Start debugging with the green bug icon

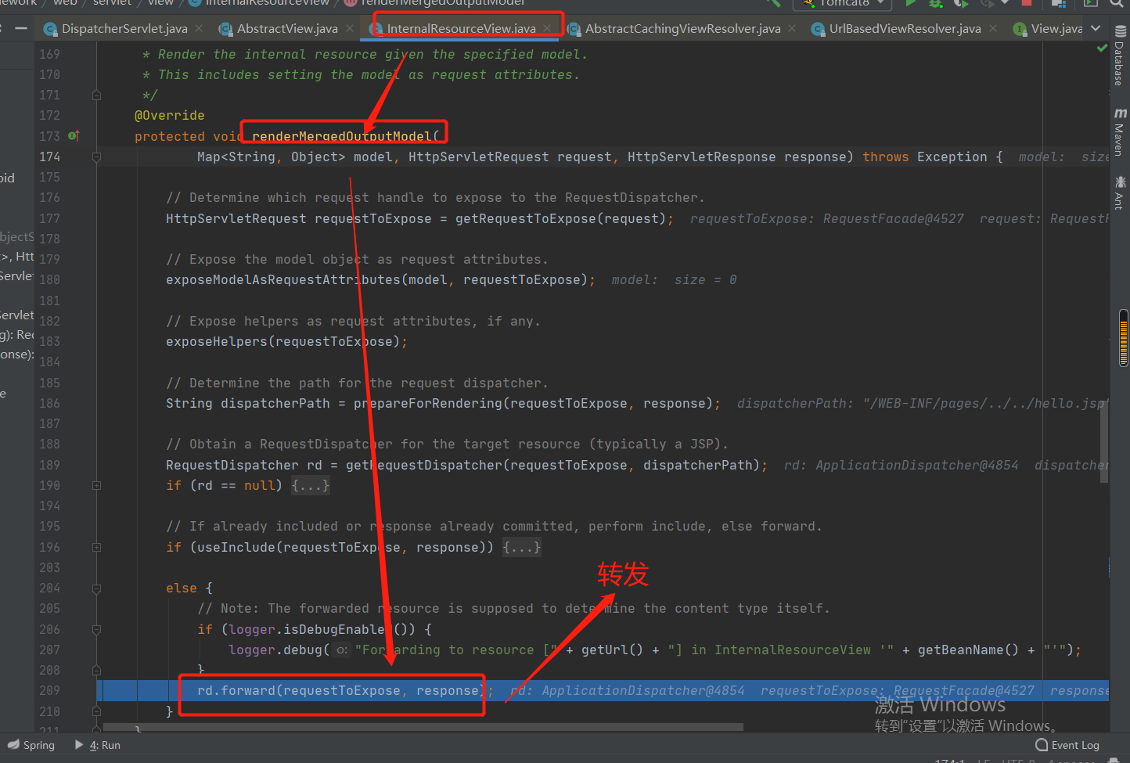click(x=935, y=3)
